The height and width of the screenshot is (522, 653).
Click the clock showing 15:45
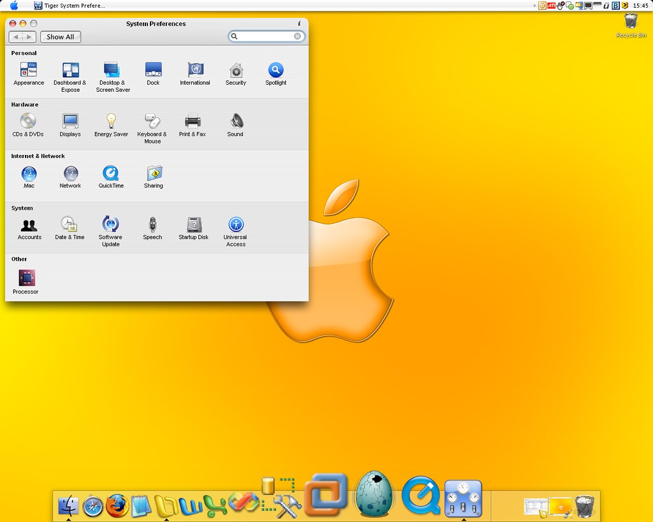[640, 5]
